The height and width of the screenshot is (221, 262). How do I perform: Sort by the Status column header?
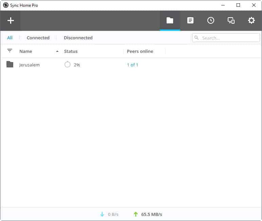[x=71, y=51]
